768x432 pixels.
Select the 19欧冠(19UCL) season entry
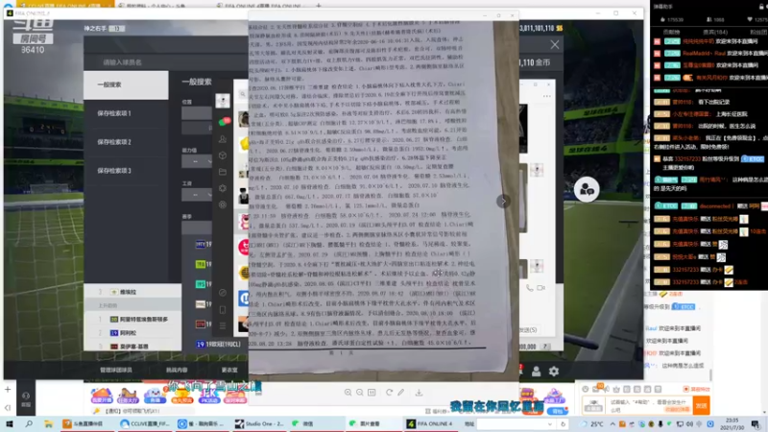pos(219,345)
